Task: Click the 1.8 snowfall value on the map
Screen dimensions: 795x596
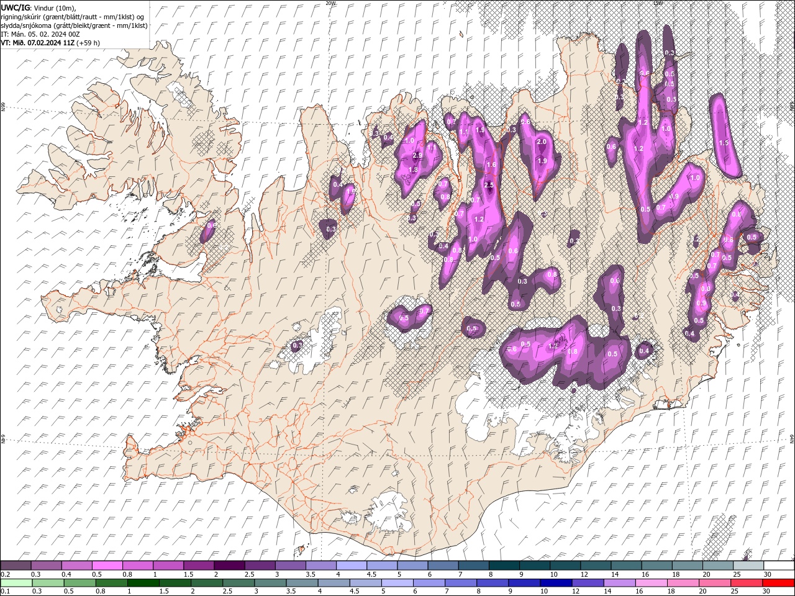Action: [x=412, y=169]
